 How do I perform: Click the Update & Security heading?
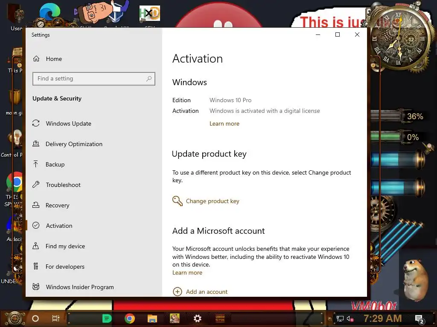tap(57, 98)
